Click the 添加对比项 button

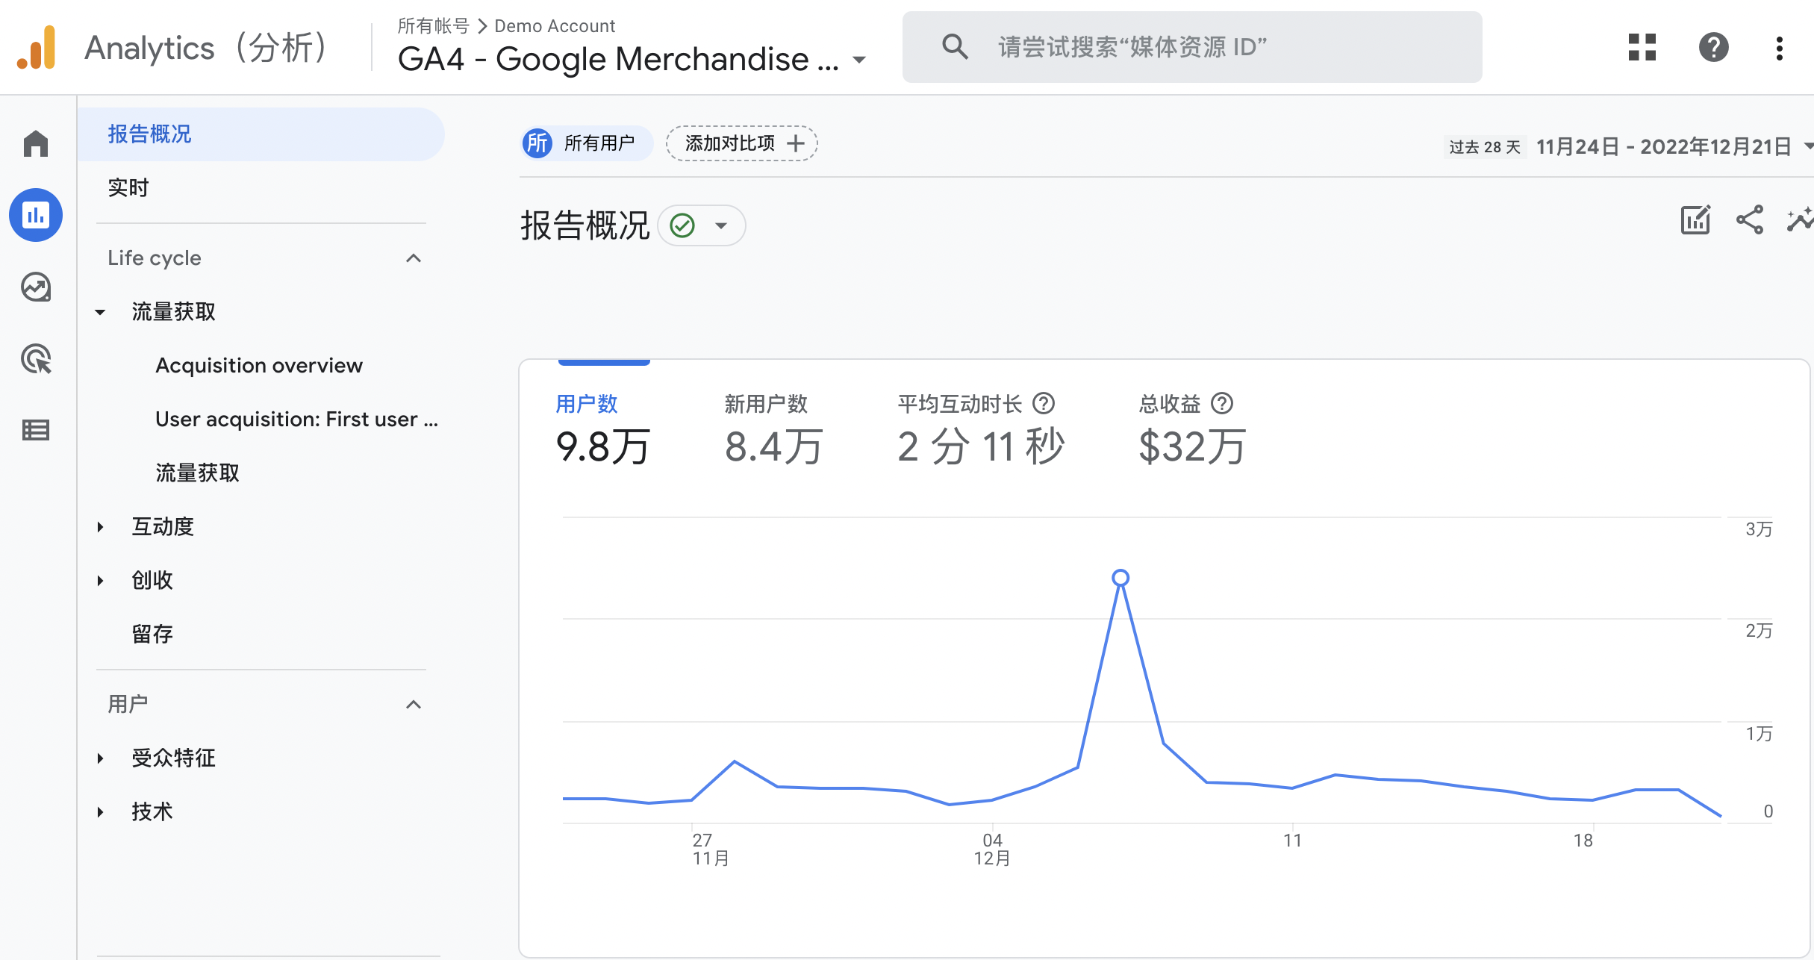[x=742, y=143]
